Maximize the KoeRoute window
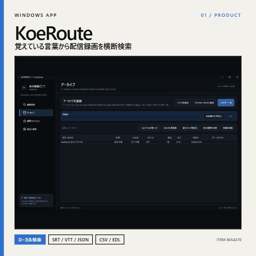256x256 pixels. [230, 77]
